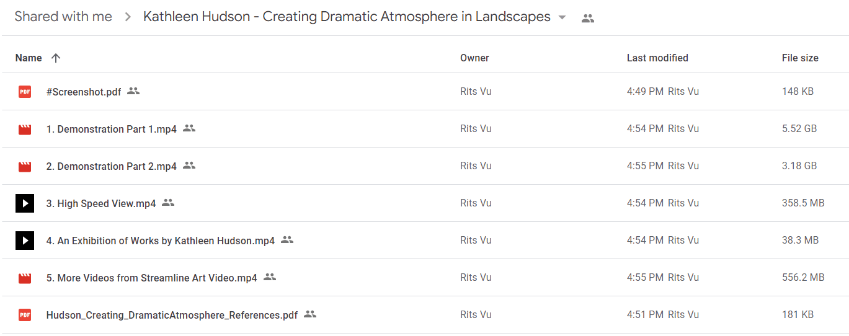Click the shared icon next to #Screenshot.pdf
The height and width of the screenshot is (336, 849).
click(x=133, y=91)
